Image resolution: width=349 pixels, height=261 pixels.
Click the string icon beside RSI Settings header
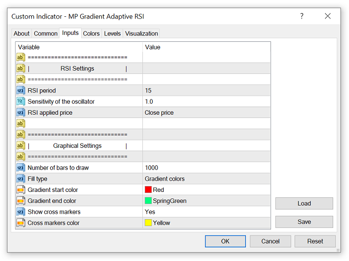(x=21, y=69)
